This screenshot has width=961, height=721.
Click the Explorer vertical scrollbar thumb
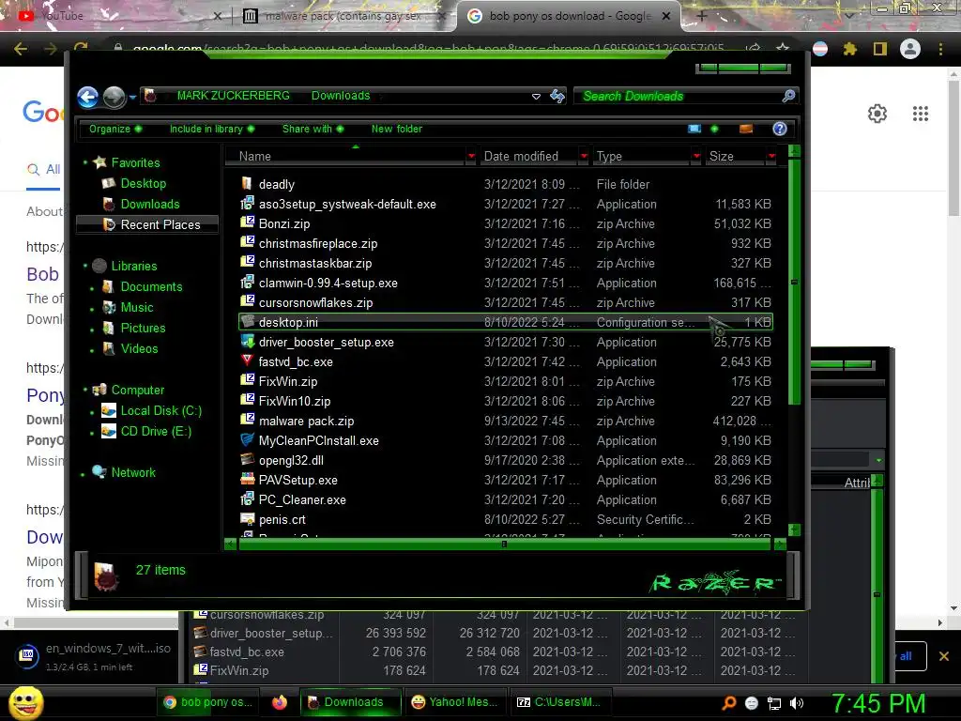tap(794, 282)
